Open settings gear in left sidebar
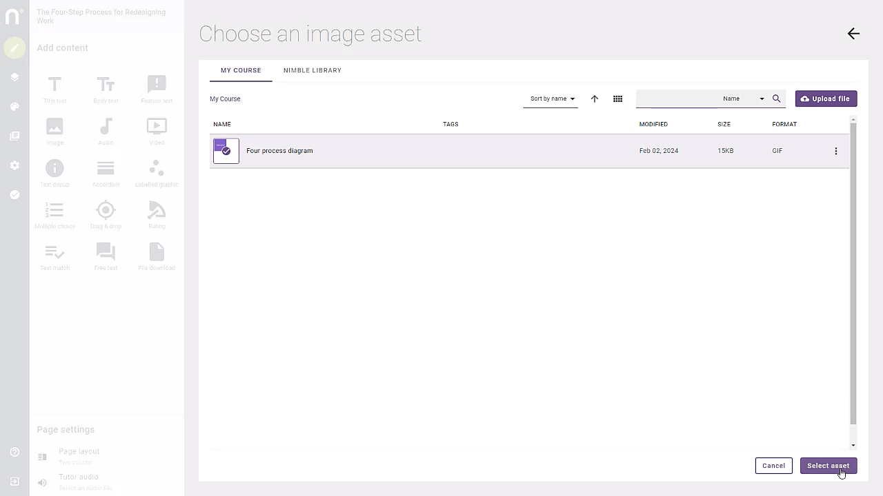This screenshot has width=883, height=496. point(14,165)
